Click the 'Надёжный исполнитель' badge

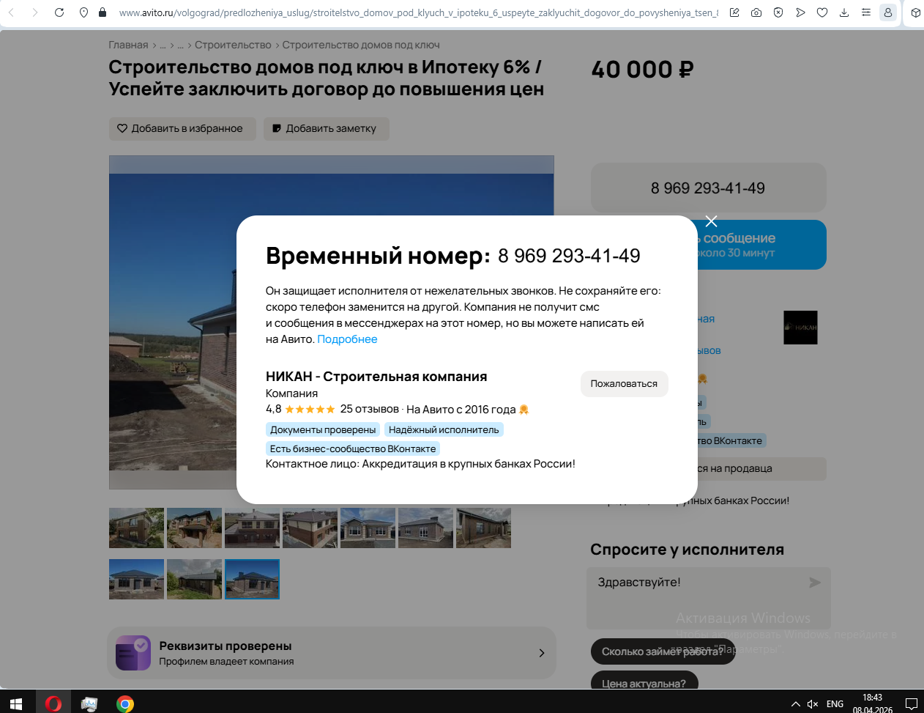[444, 430]
